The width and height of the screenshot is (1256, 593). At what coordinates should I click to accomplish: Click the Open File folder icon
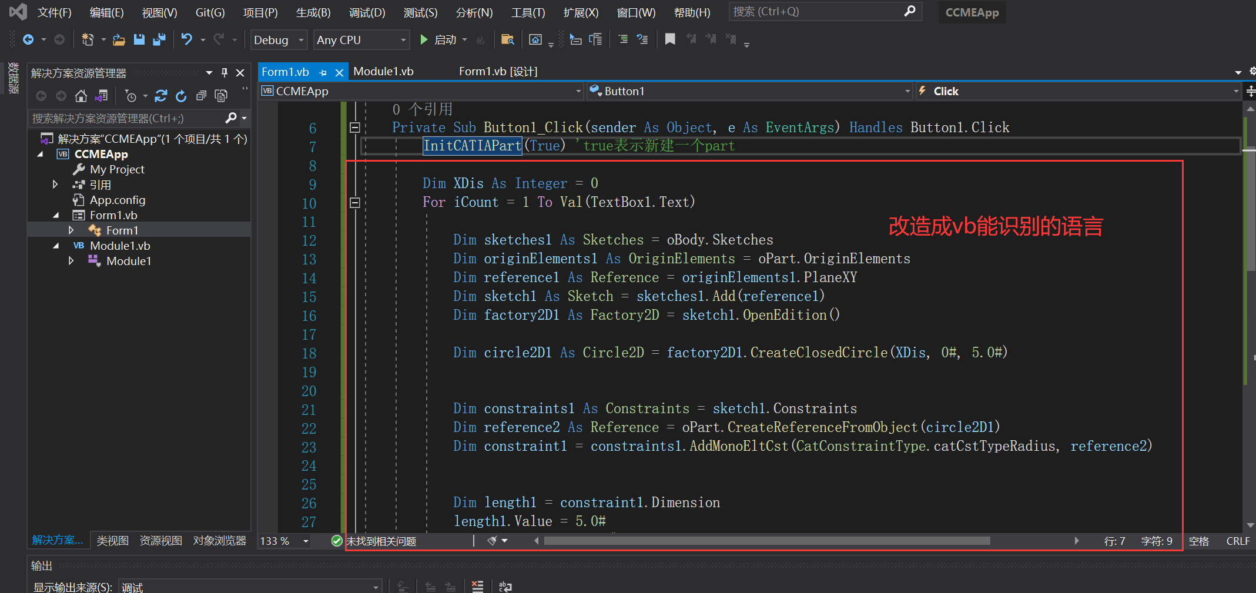119,40
